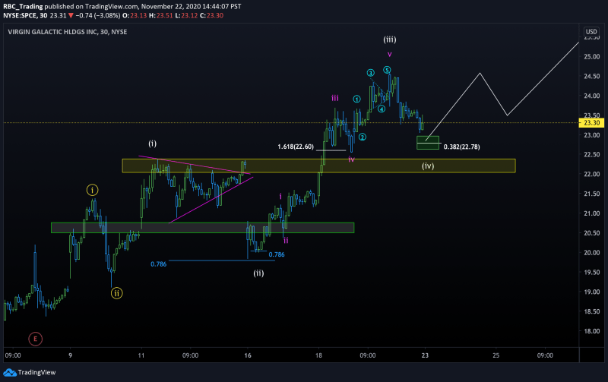Click the TradingView wordmark at bottom left

click(x=36, y=372)
